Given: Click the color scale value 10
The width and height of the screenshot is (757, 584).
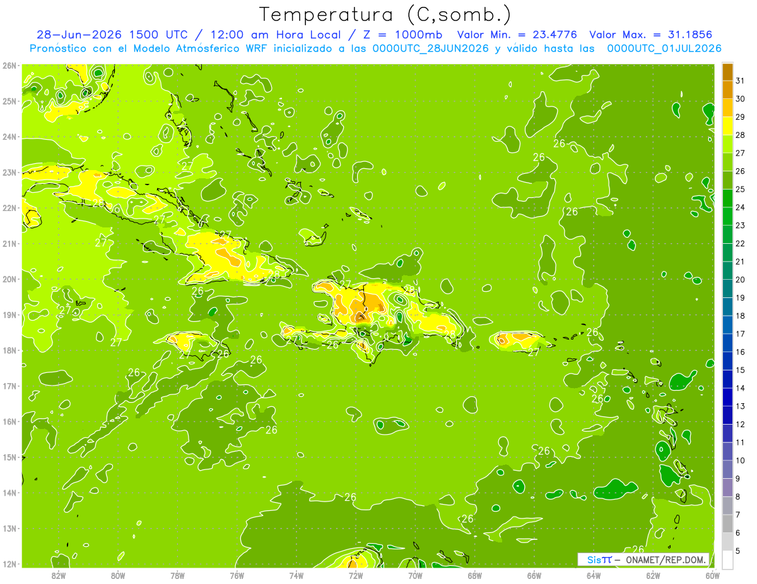Looking at the screenshot, I should coord(741,461).
